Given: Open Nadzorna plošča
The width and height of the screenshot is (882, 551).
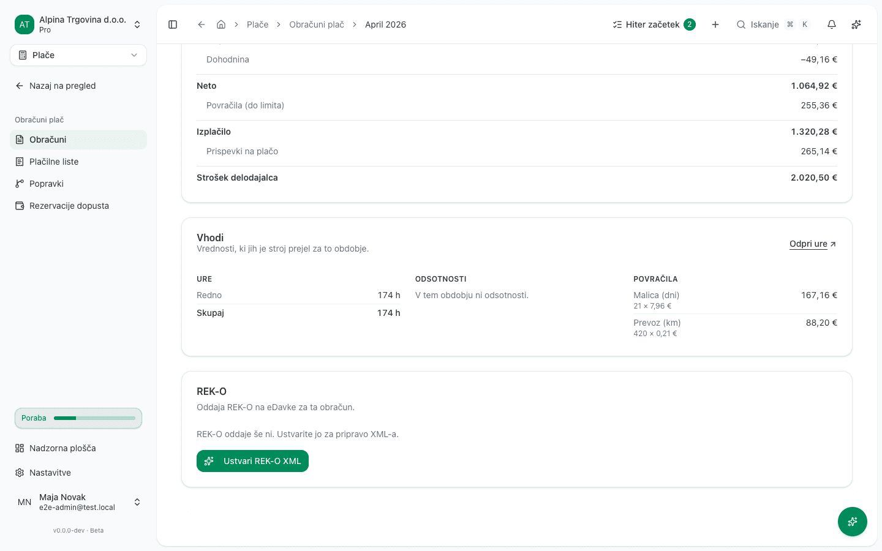Looking at the screenshot, I should [78, 448].
